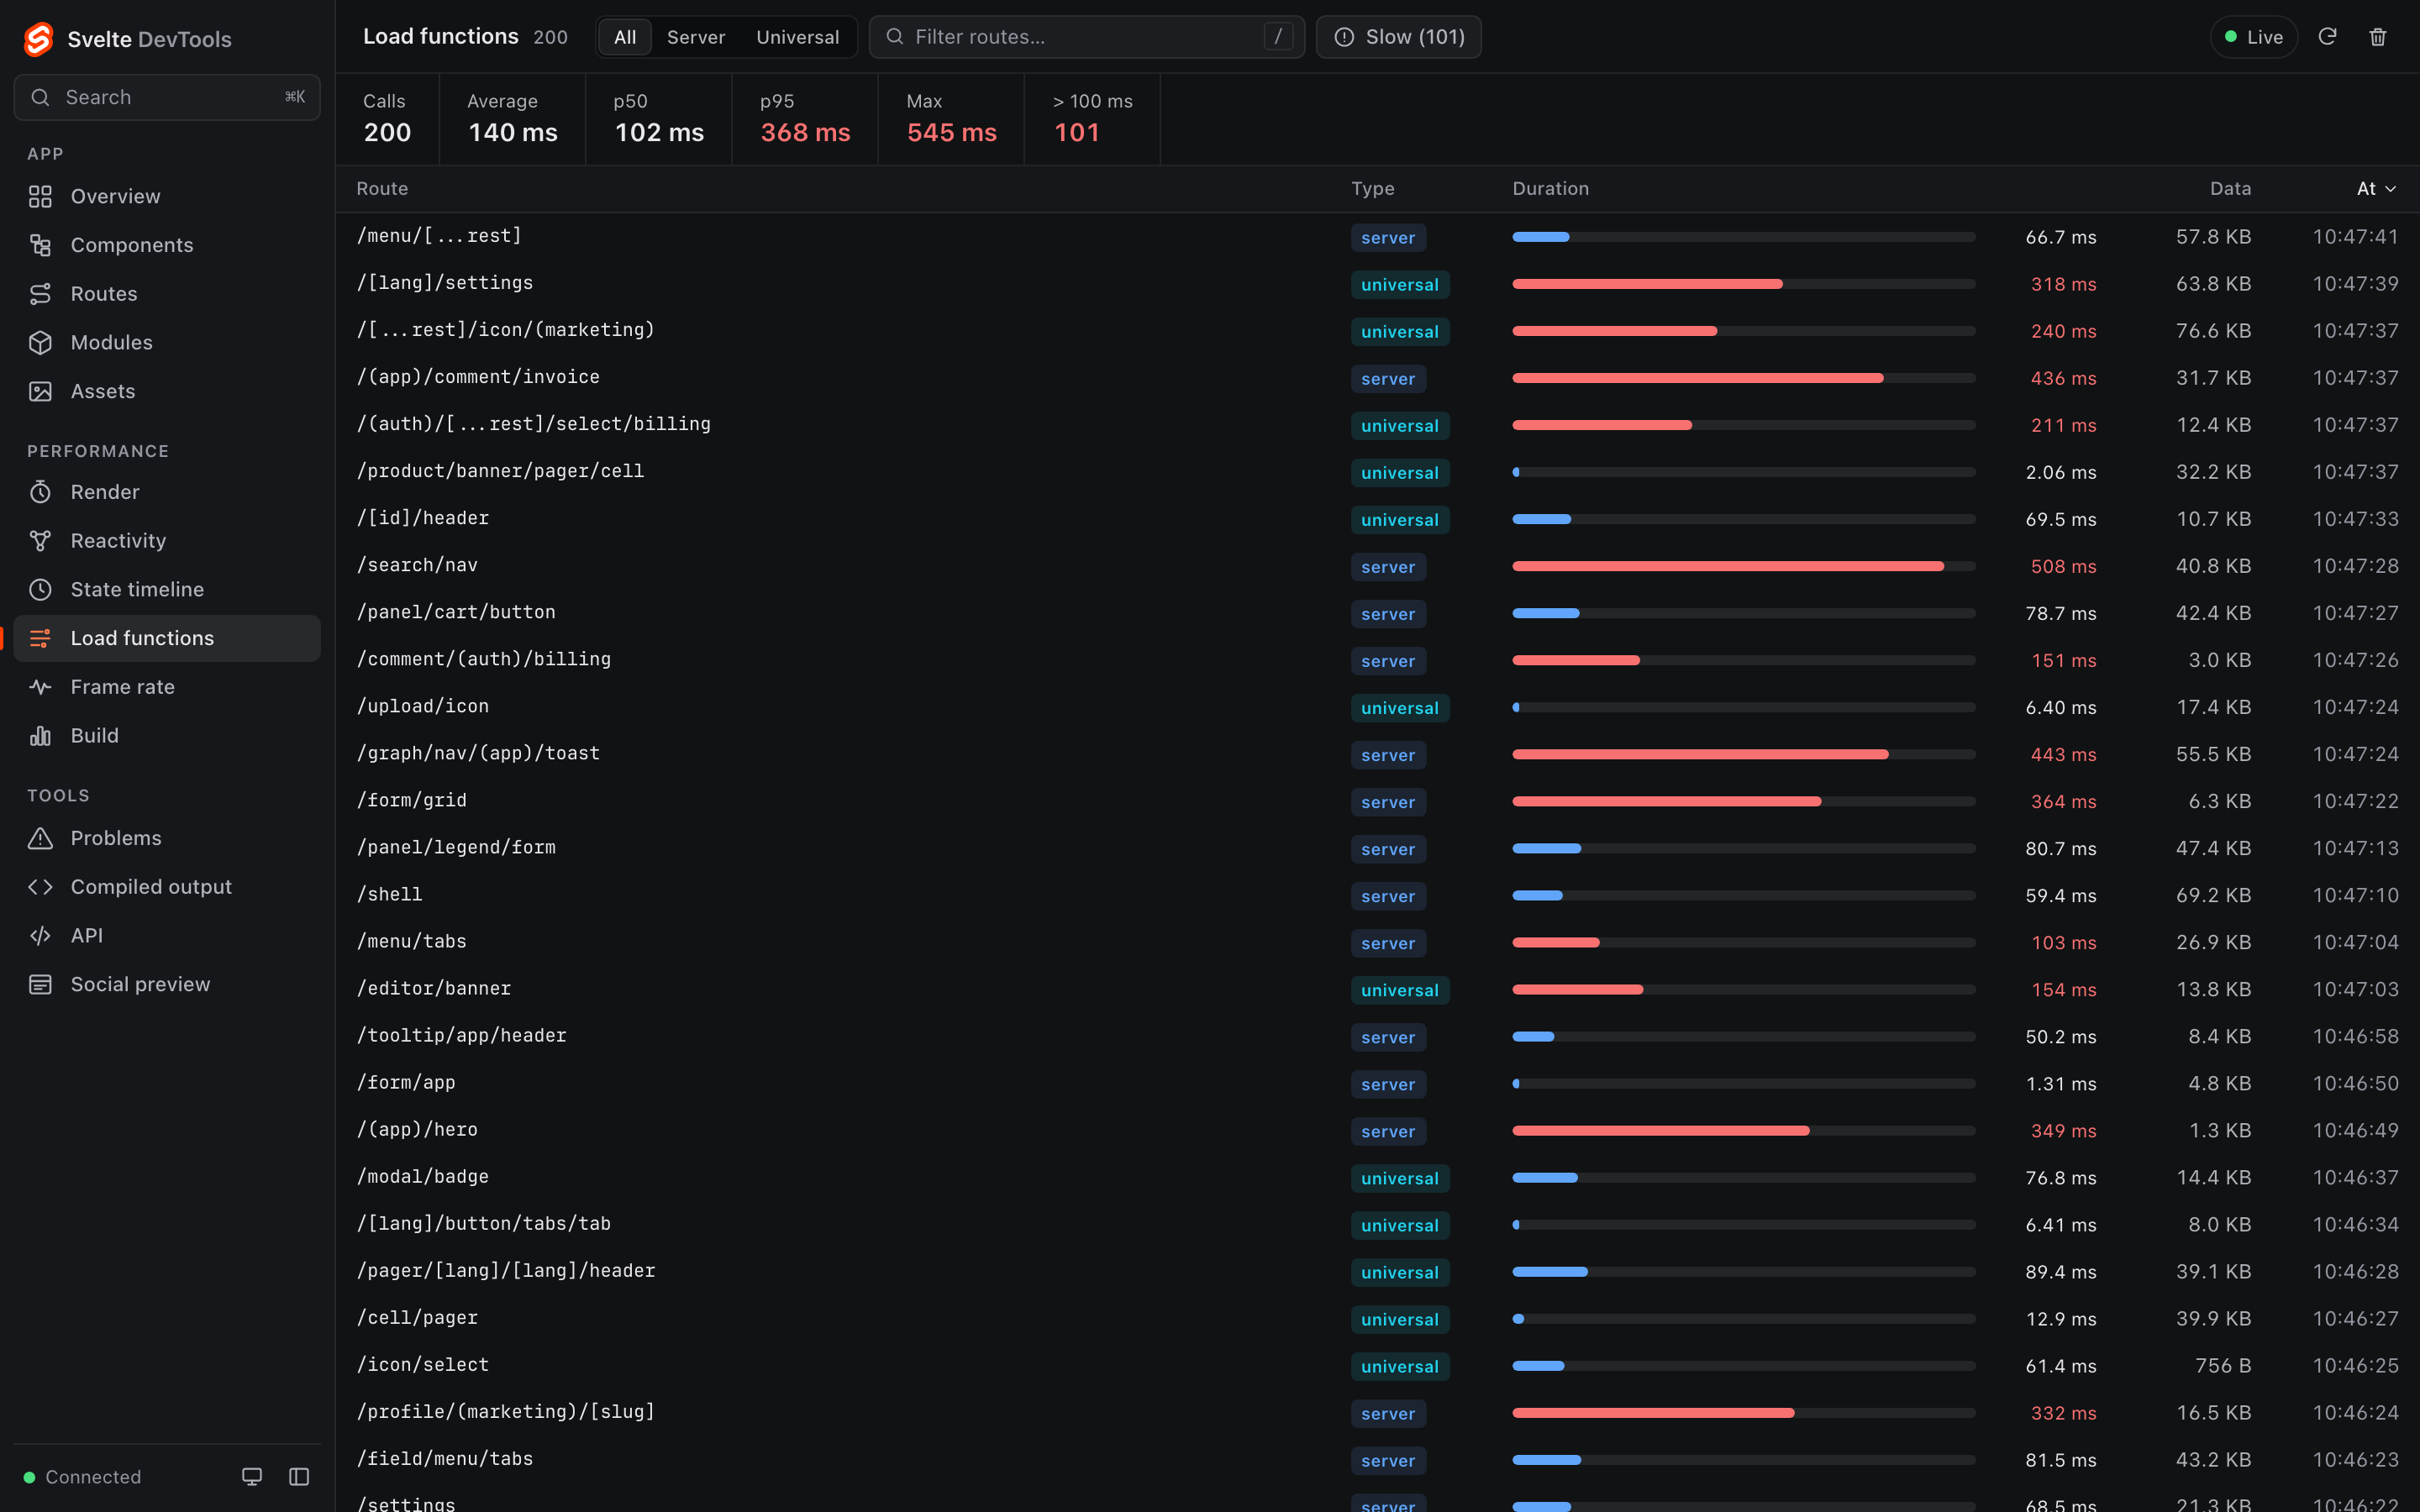Open Render stopwatch icon
Screen dimensions: 2420x1512
point(40,492)
